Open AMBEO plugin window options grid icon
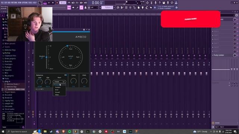Image resolution: width=239 pixels, height=134 pixels. click(x=84, y=30)
